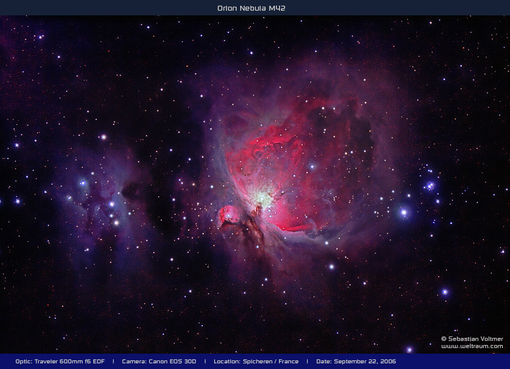
Task: Open the www.weltraum.com website link
Action: pos(472,346)
